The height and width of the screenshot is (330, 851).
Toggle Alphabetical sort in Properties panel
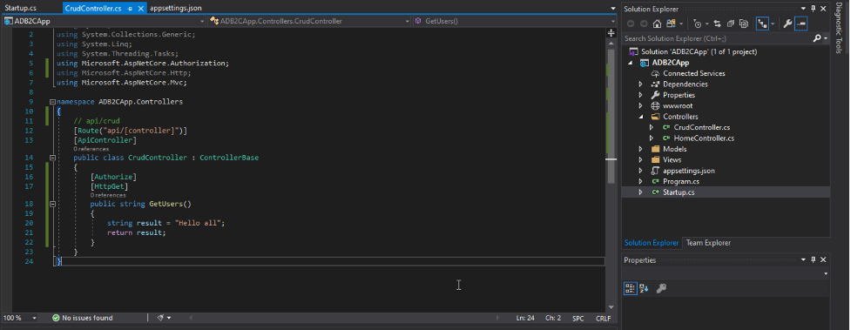(645, 289)
